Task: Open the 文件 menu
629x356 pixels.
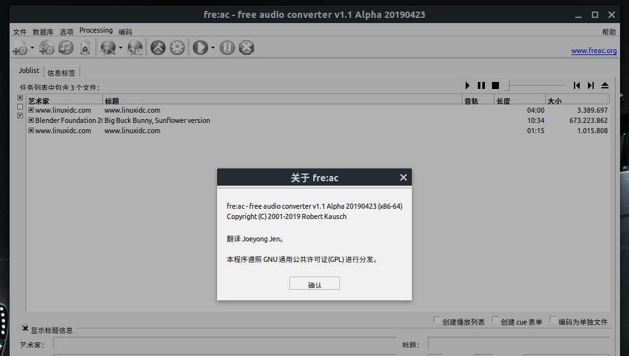Action: [20, 31]
